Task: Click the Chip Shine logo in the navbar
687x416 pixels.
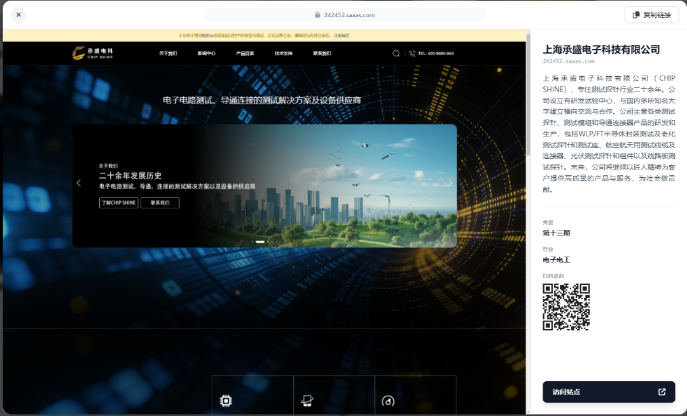Action: pyautogui.click(x=93, y=53)
